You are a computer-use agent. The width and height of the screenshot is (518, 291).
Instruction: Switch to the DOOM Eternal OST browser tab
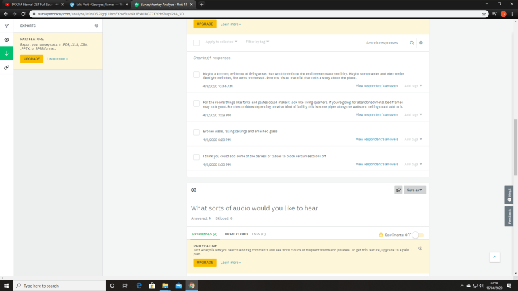34,4
